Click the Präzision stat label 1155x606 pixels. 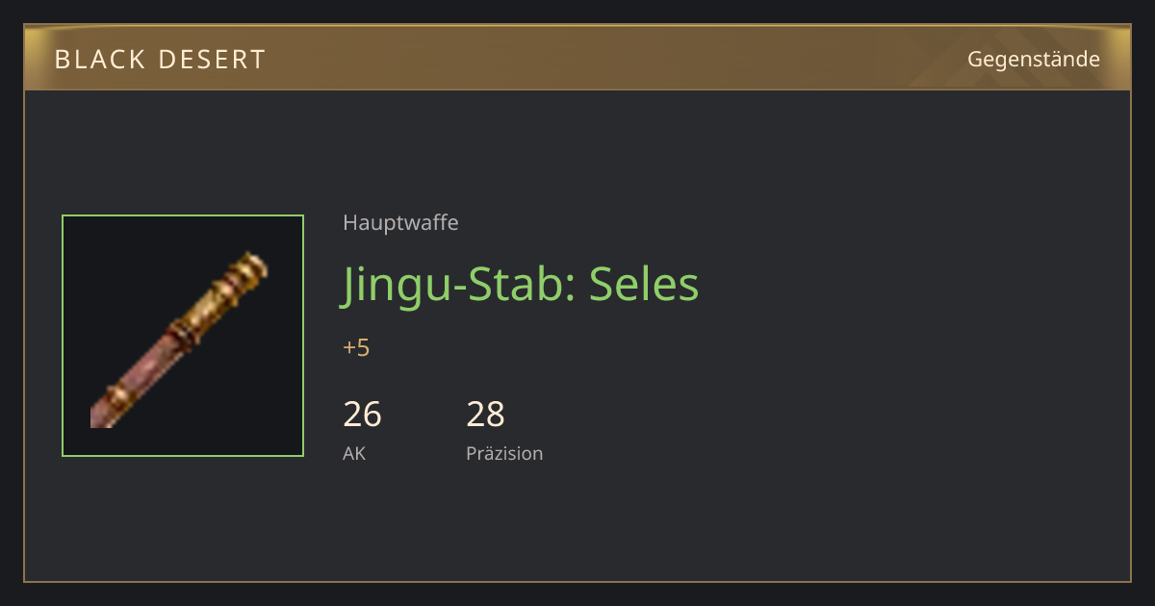coord(504,454)
